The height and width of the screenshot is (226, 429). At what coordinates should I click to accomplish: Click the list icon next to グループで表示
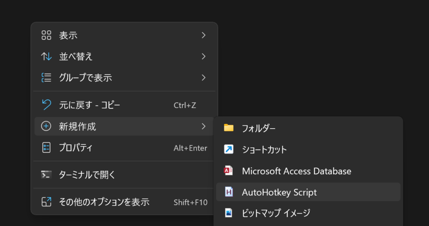(46, 78)
